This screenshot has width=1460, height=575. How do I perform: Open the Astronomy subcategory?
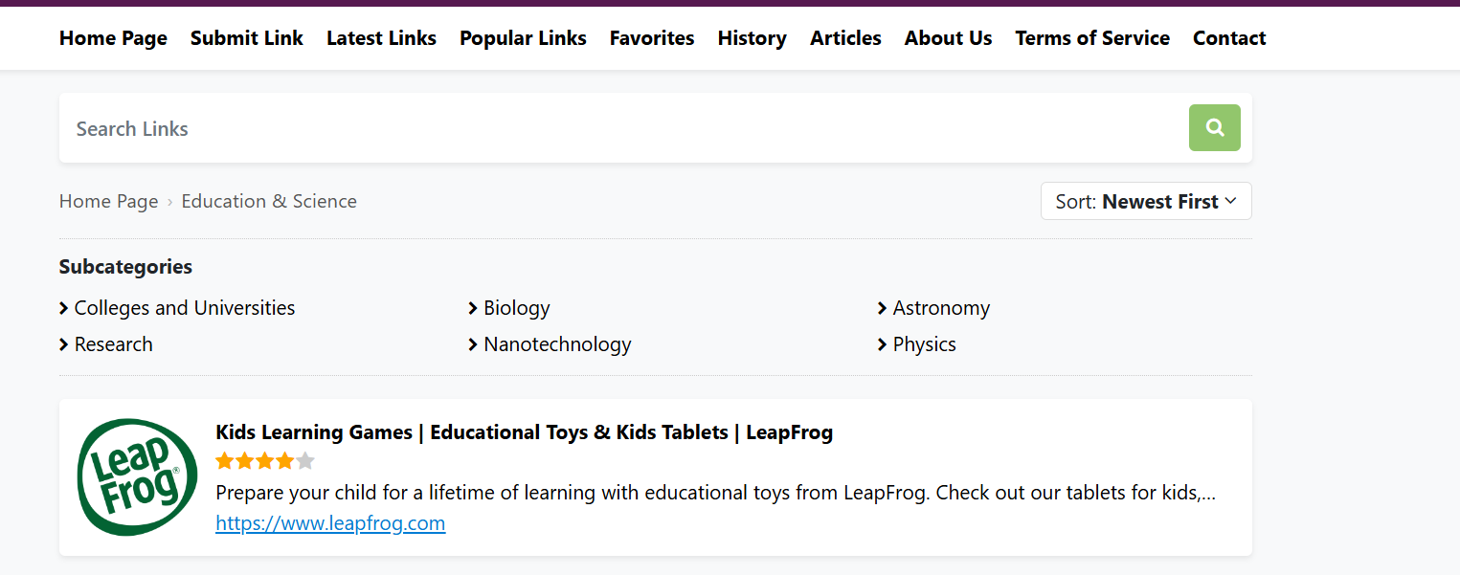coord(940,308)
